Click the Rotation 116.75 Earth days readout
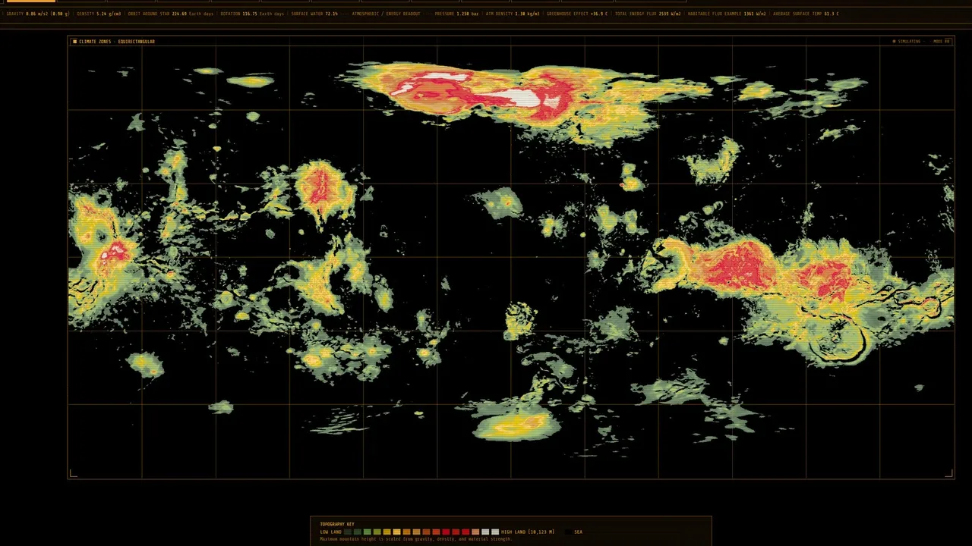The image size is (972, 546). click(x=253, y=14)
